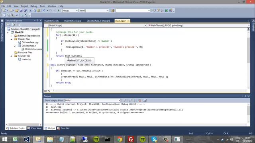The width and height of the screenshot is (255, 143).
Task: Click the Properties icon in Solution Explorer toolbar
Action: click(x=8, y=25)
